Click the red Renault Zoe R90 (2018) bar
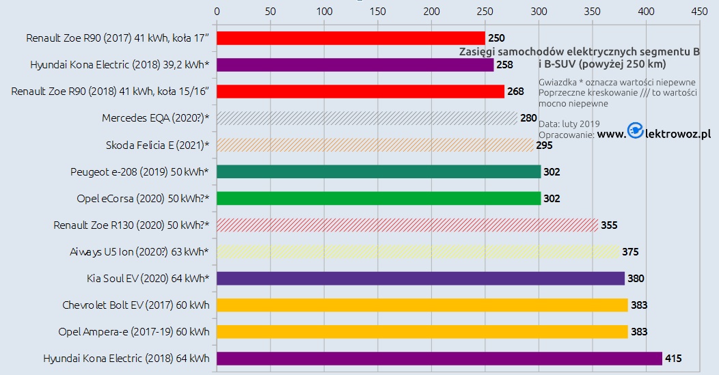 [x=360, y=92]
